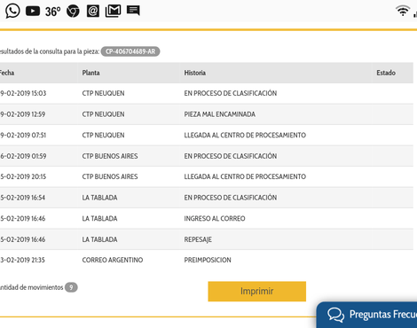The image size is (417, 328).
Task: Click date 5-02-2019 16:54
Action: 23,198
